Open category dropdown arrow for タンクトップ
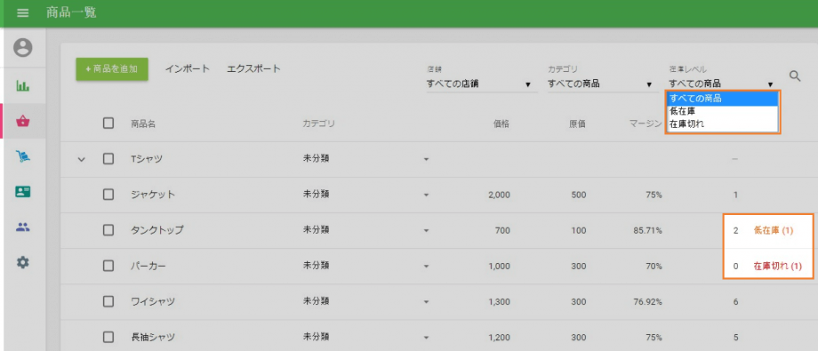818x351 pixels. (426, 230)
